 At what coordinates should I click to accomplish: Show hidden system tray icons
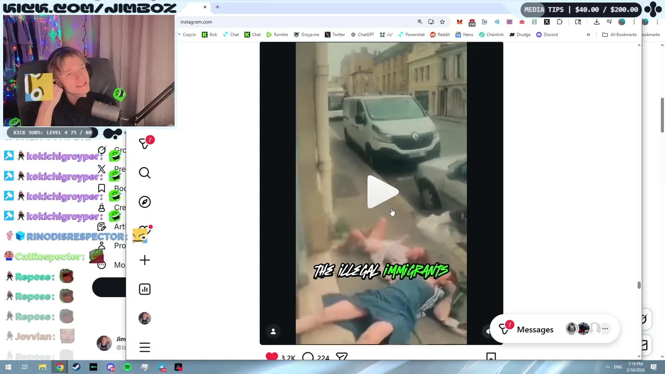tap(607, 367)
